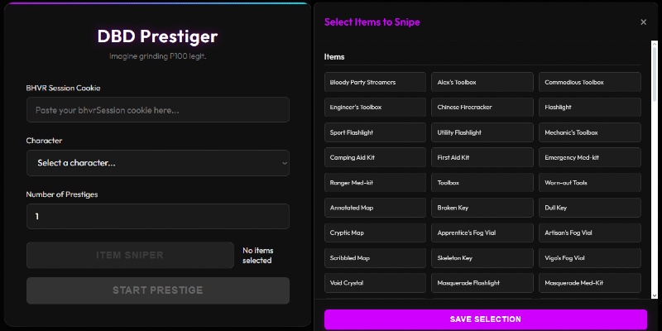Click the BHVR Session Cookie input field

click(158, 109)
